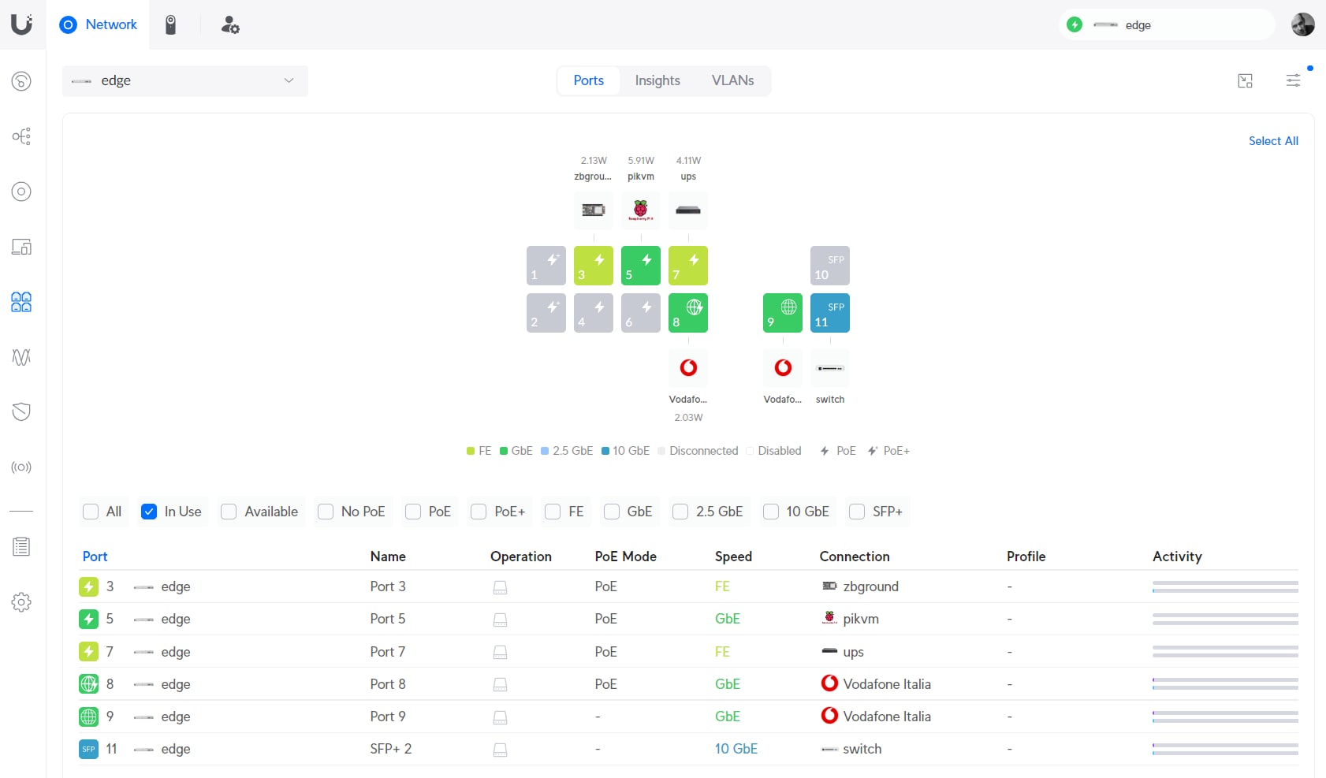Screen dimensions: 1326x778
Task: Click the switch device icon under port 11
Action: (830, 368)
